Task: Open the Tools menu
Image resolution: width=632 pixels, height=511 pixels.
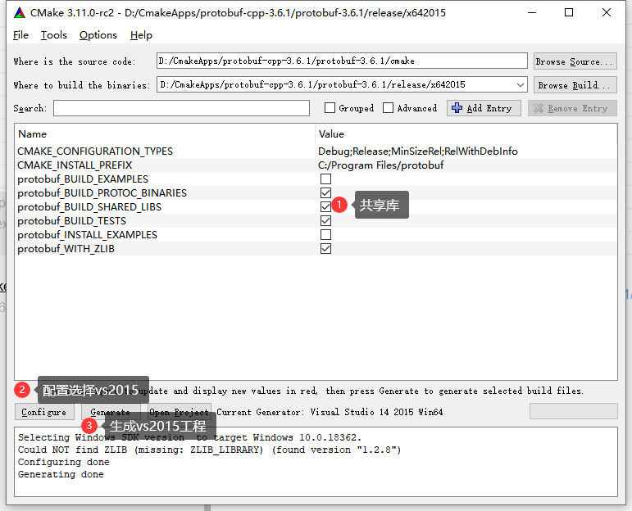Action: (x=53, y=35)
